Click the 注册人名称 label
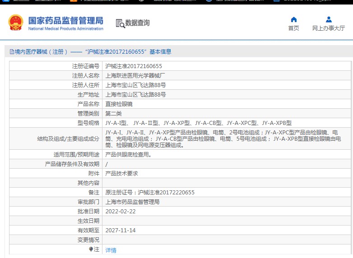Viewport: 353px width, 258px height. pyautogui.click(x=86, y=76)
